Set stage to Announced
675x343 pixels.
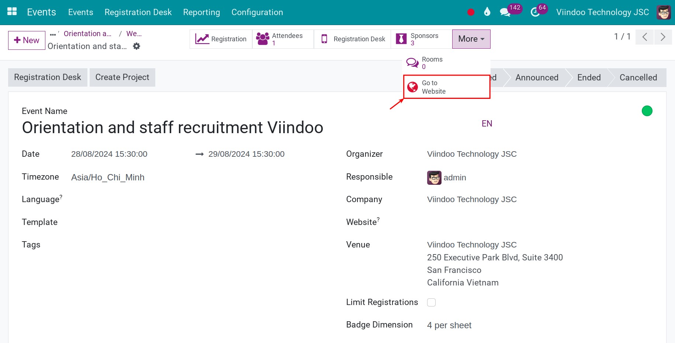pyautogui.click(x=537, y=77)
